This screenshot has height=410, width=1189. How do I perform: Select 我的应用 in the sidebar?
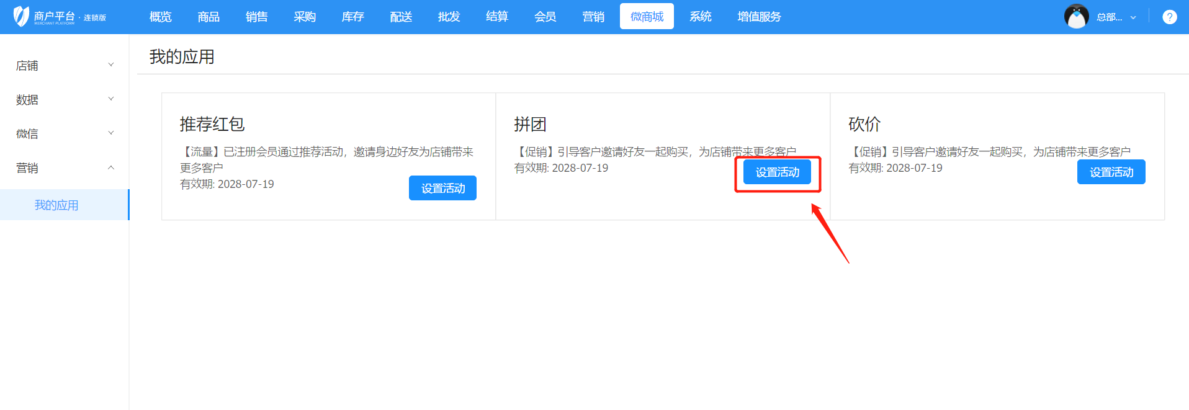(56, 205)
